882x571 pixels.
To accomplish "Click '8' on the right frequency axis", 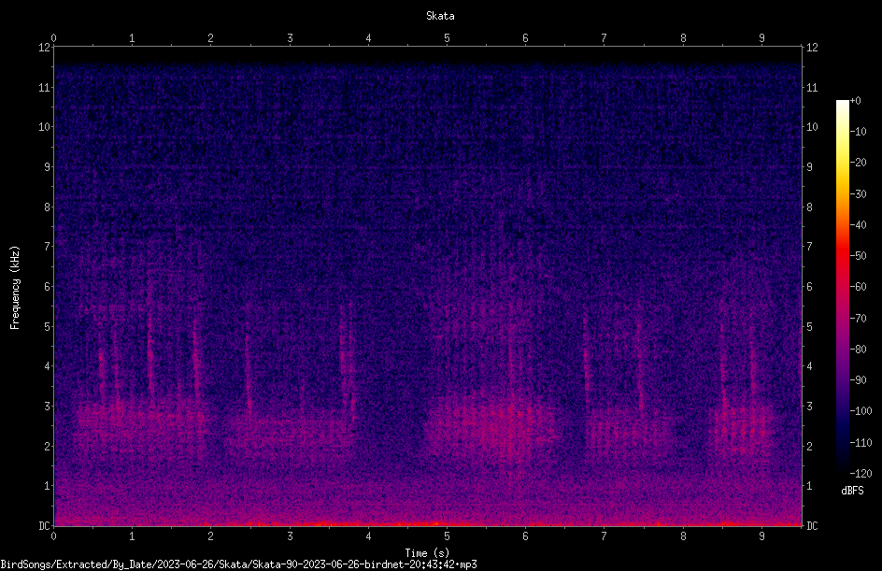I will click(x=809, y=207).
